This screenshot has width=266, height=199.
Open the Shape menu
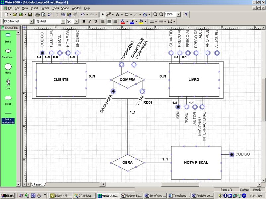pos(65,8)
